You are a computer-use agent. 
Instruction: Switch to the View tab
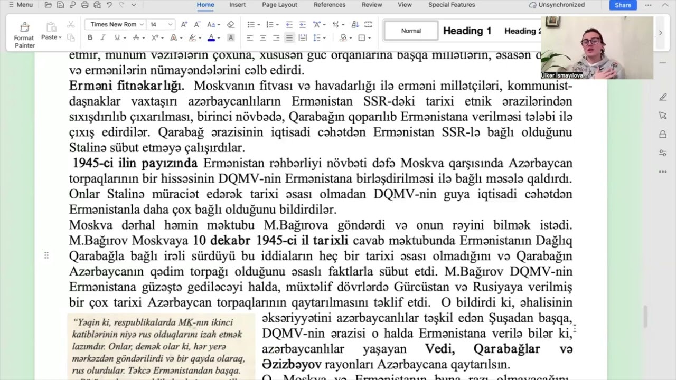tap(405, 5)
